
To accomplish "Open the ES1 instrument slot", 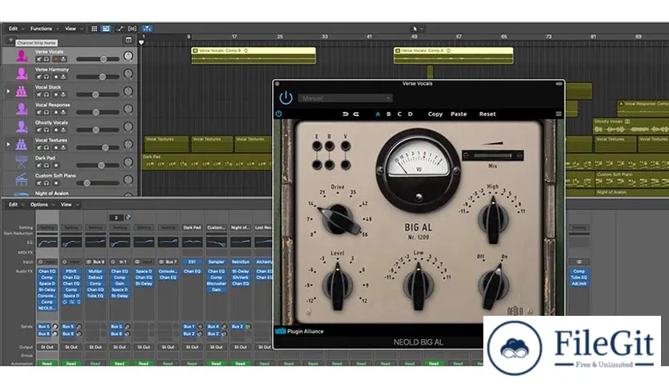I will click(x=192, y=261).
